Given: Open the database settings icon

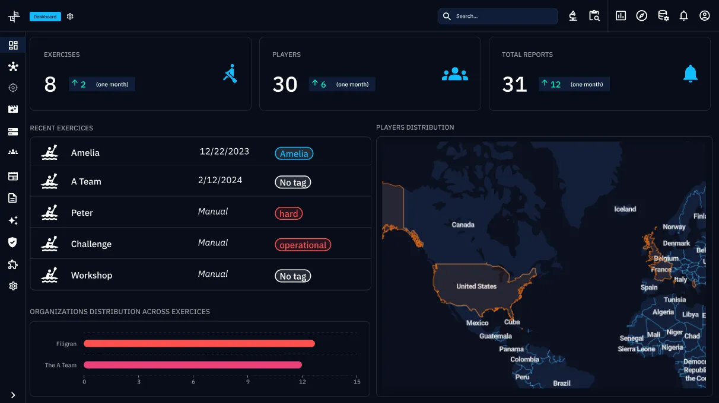Looking at the screenshot, I should 663,16.
